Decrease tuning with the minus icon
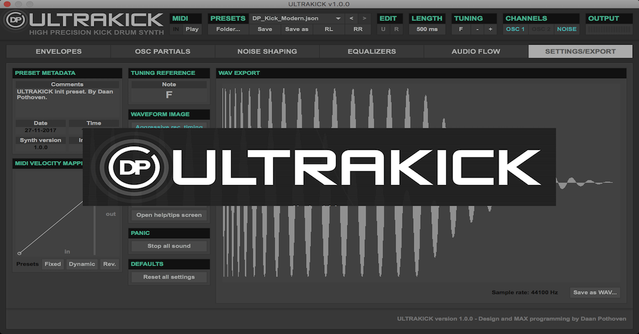This screenshot has height=334, width=639. pos(476,29)
